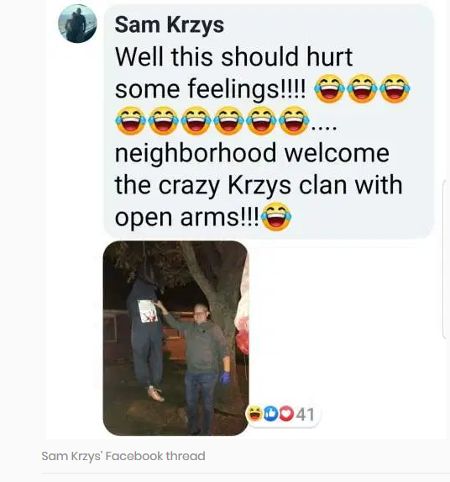The width and height of the screenshot is (450, 482).
Task: Click the first emoji in the six-emoji row
Action: coord(131,120)
